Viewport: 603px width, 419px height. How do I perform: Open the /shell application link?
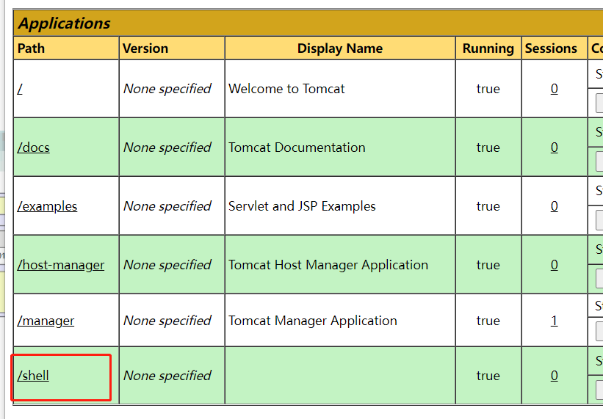(33, 376)
